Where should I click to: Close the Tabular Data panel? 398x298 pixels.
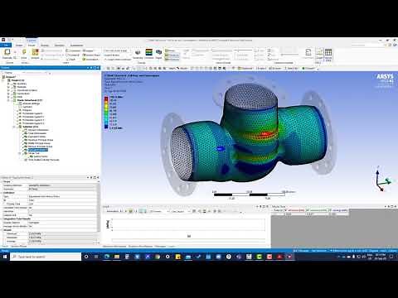[x=396, y=206]
